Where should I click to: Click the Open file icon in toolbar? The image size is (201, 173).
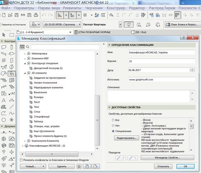pos(10,15)
